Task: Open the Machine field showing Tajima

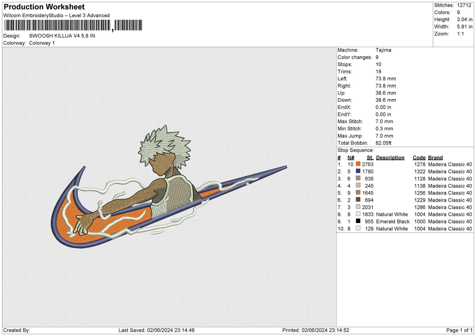Action: [384, 50]
